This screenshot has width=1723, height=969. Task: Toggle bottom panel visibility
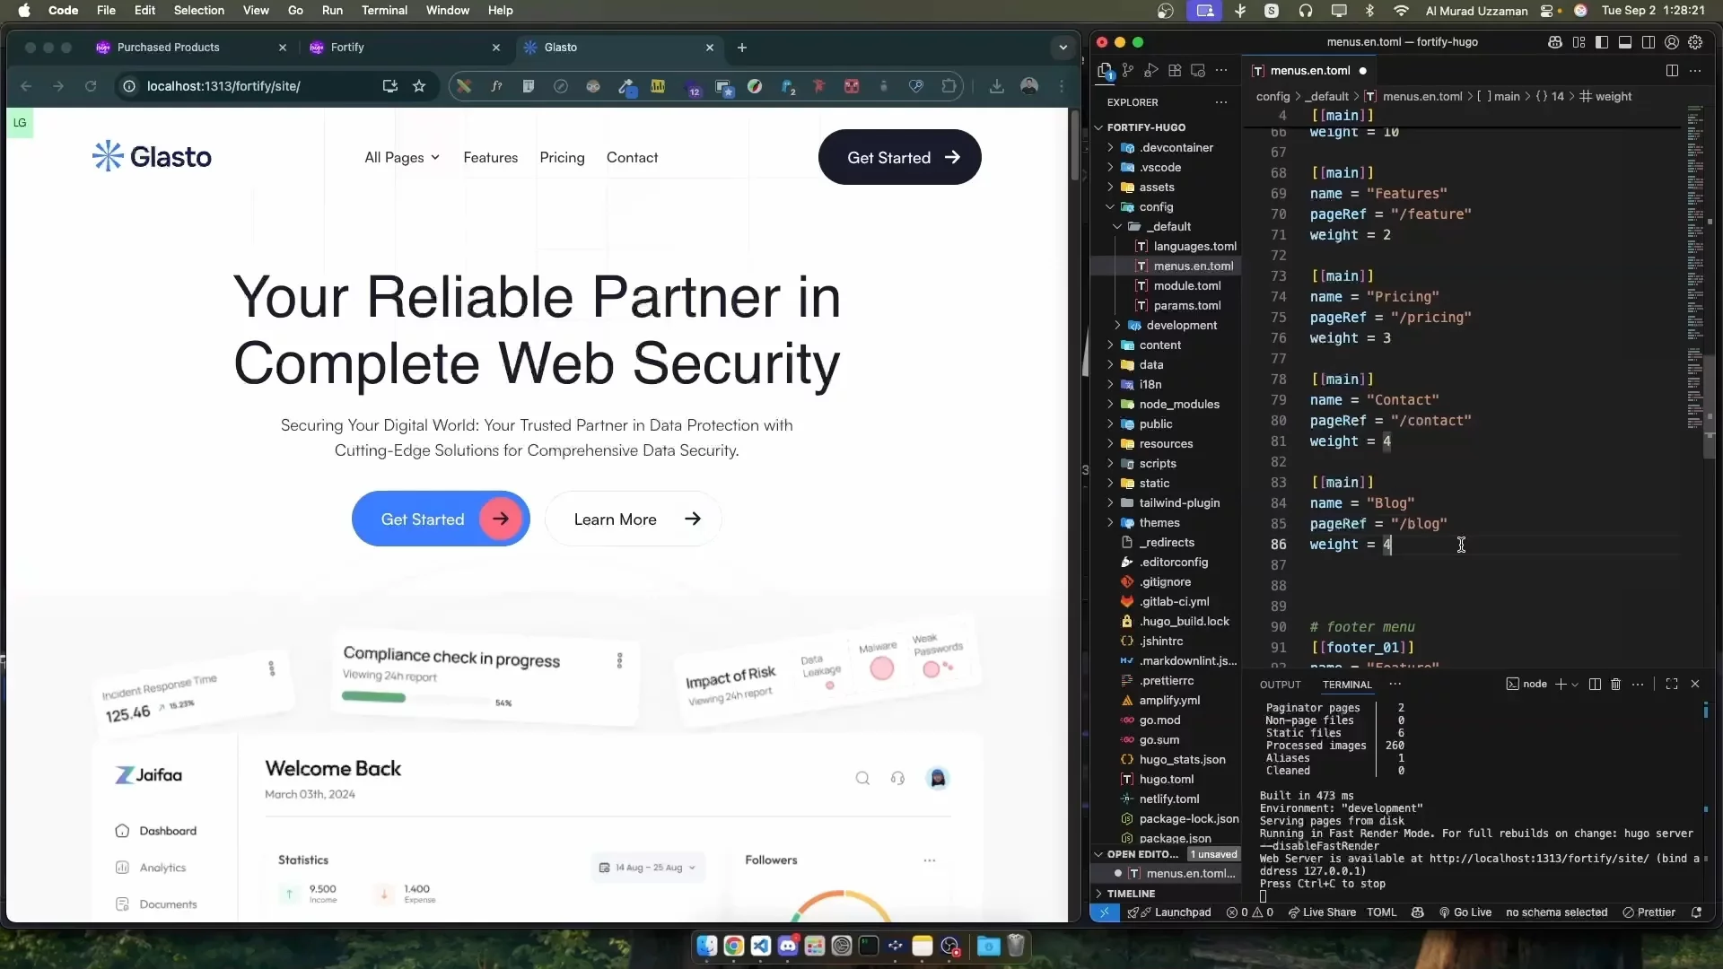[1625, 42]
